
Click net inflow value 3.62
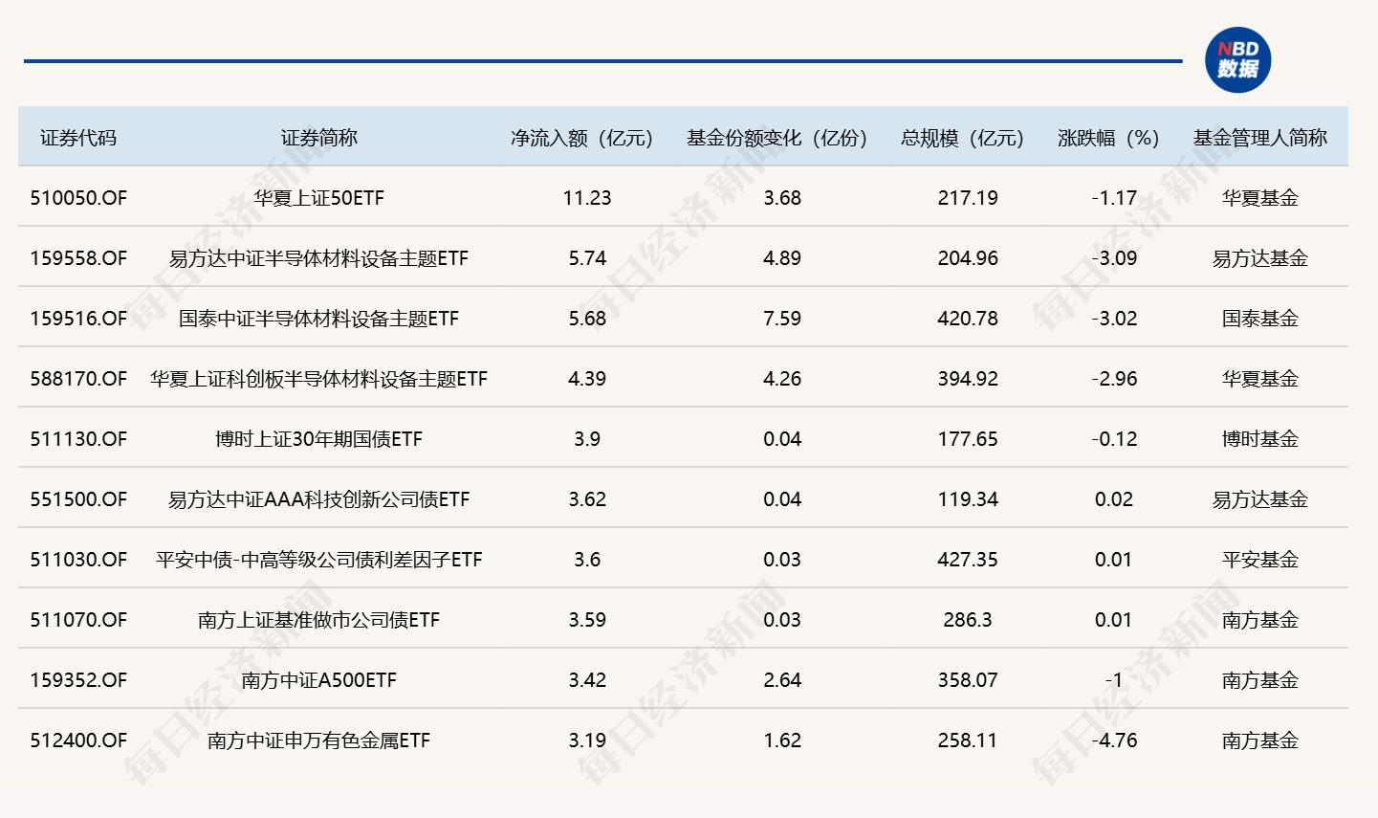coord(587,499)
